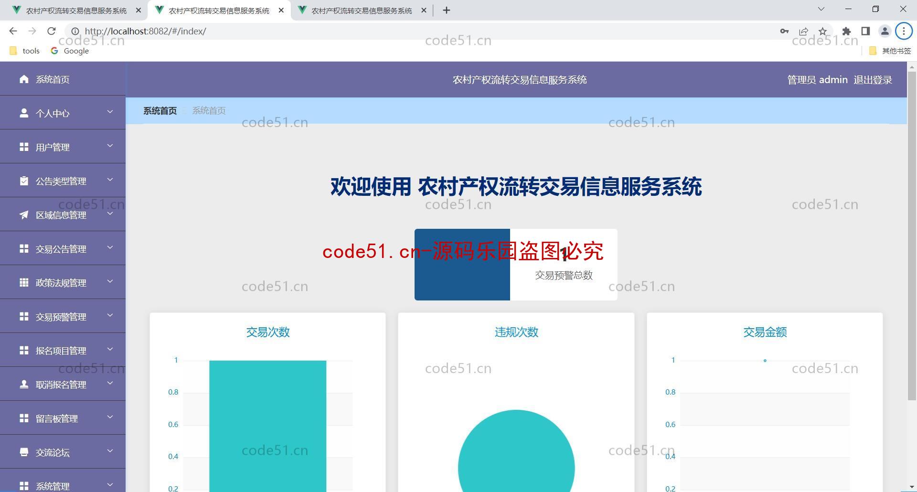
Task: Open the browser extensions puzzle icon
Action: tap(846, 31)
